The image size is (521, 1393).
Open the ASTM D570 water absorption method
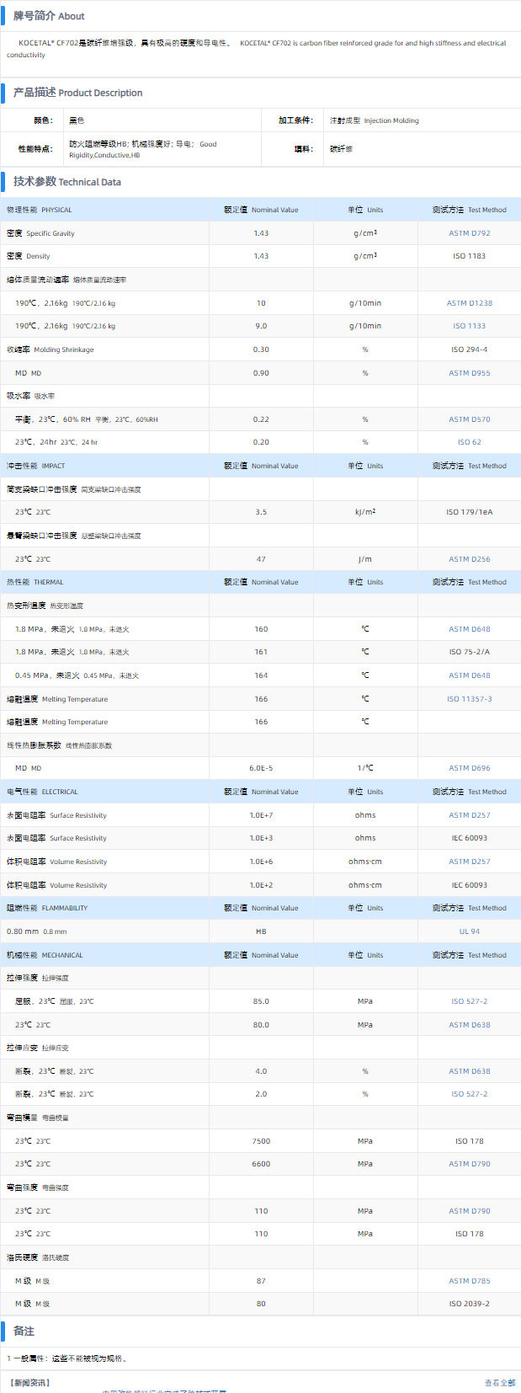tap(469, 419)
